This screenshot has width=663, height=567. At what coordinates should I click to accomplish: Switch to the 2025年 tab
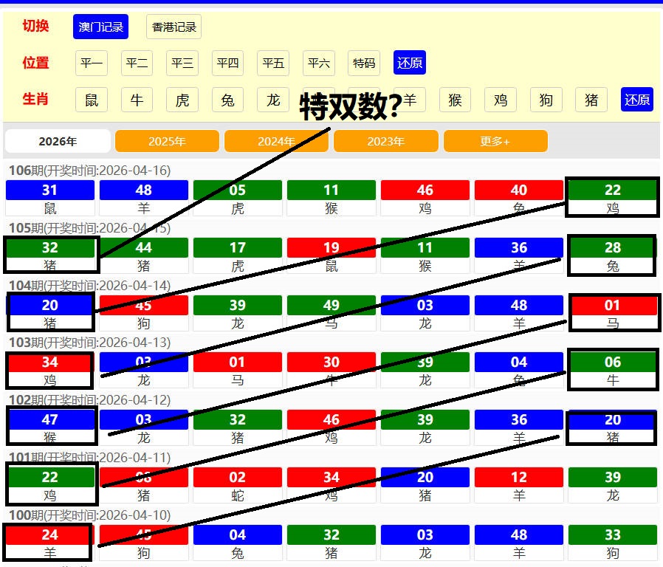point(167,141)
